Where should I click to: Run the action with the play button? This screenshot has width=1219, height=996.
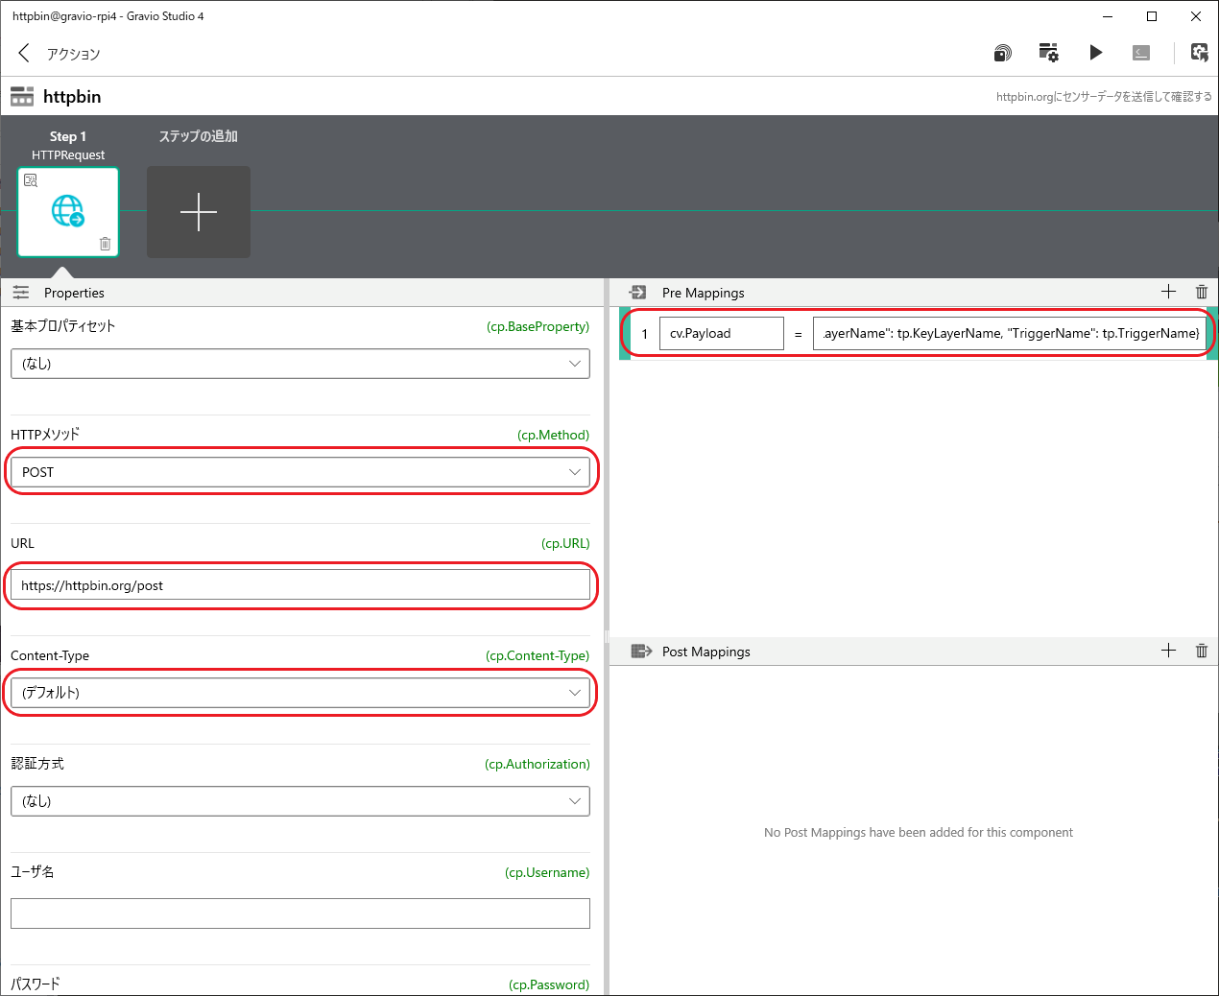click(x=1095, y=53)
